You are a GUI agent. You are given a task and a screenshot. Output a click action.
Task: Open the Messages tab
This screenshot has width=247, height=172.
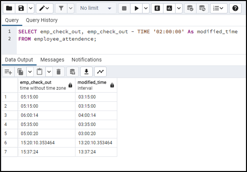[52, 60]
